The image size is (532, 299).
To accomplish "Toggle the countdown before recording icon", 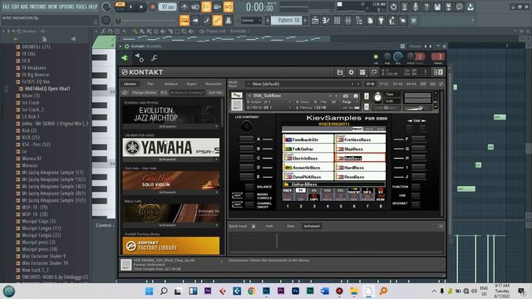I will (206, 7).
